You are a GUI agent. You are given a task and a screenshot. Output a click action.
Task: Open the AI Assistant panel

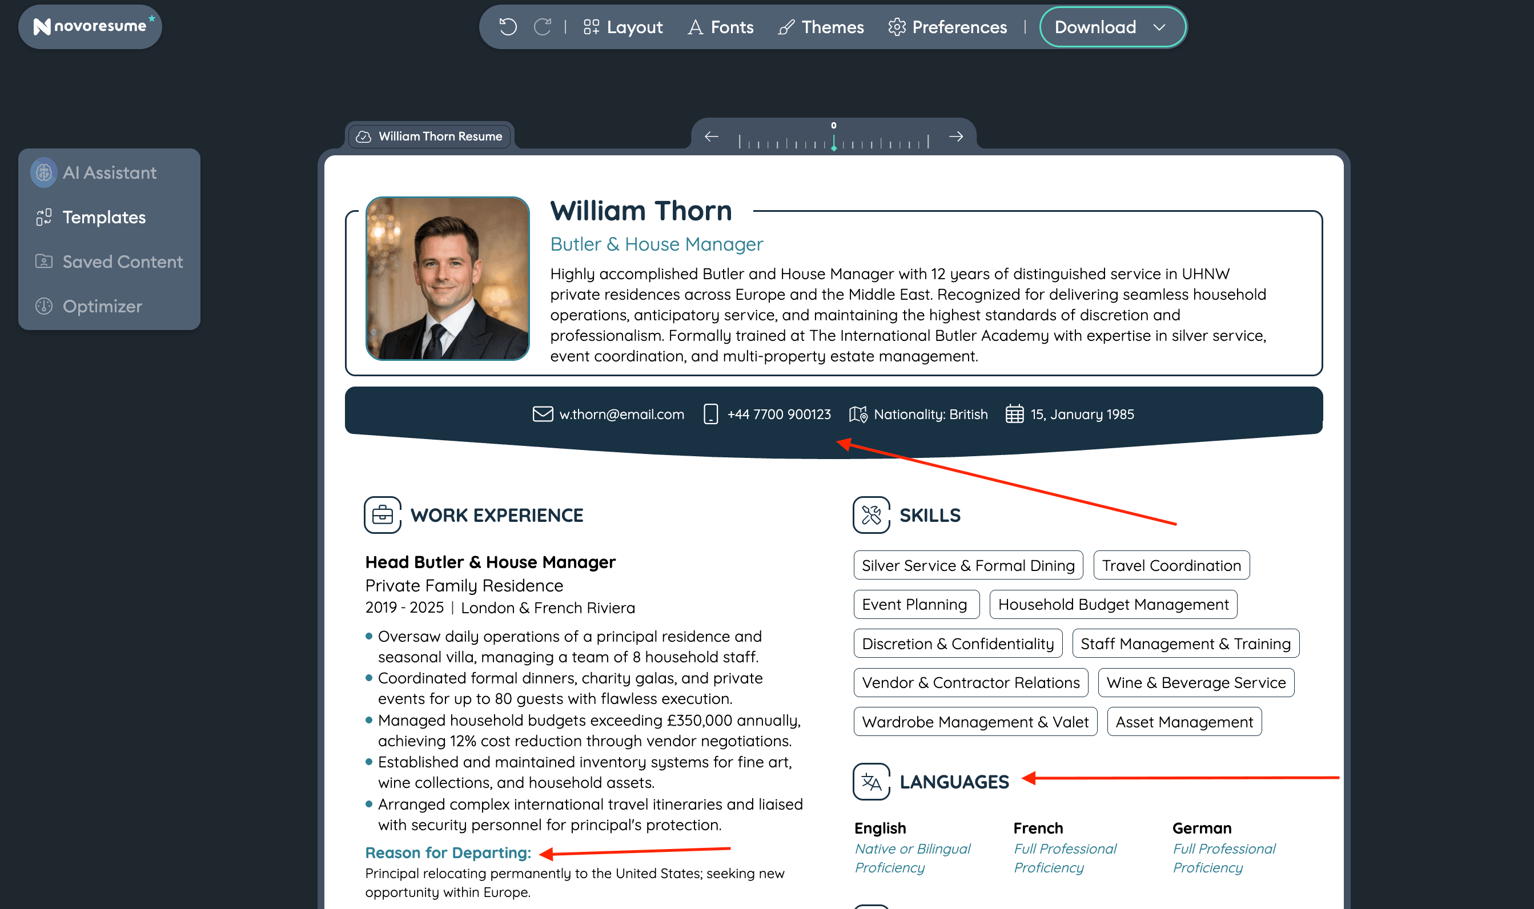click(109, 173)
